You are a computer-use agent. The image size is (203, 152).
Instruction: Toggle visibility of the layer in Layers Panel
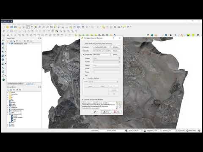[10, 43]
